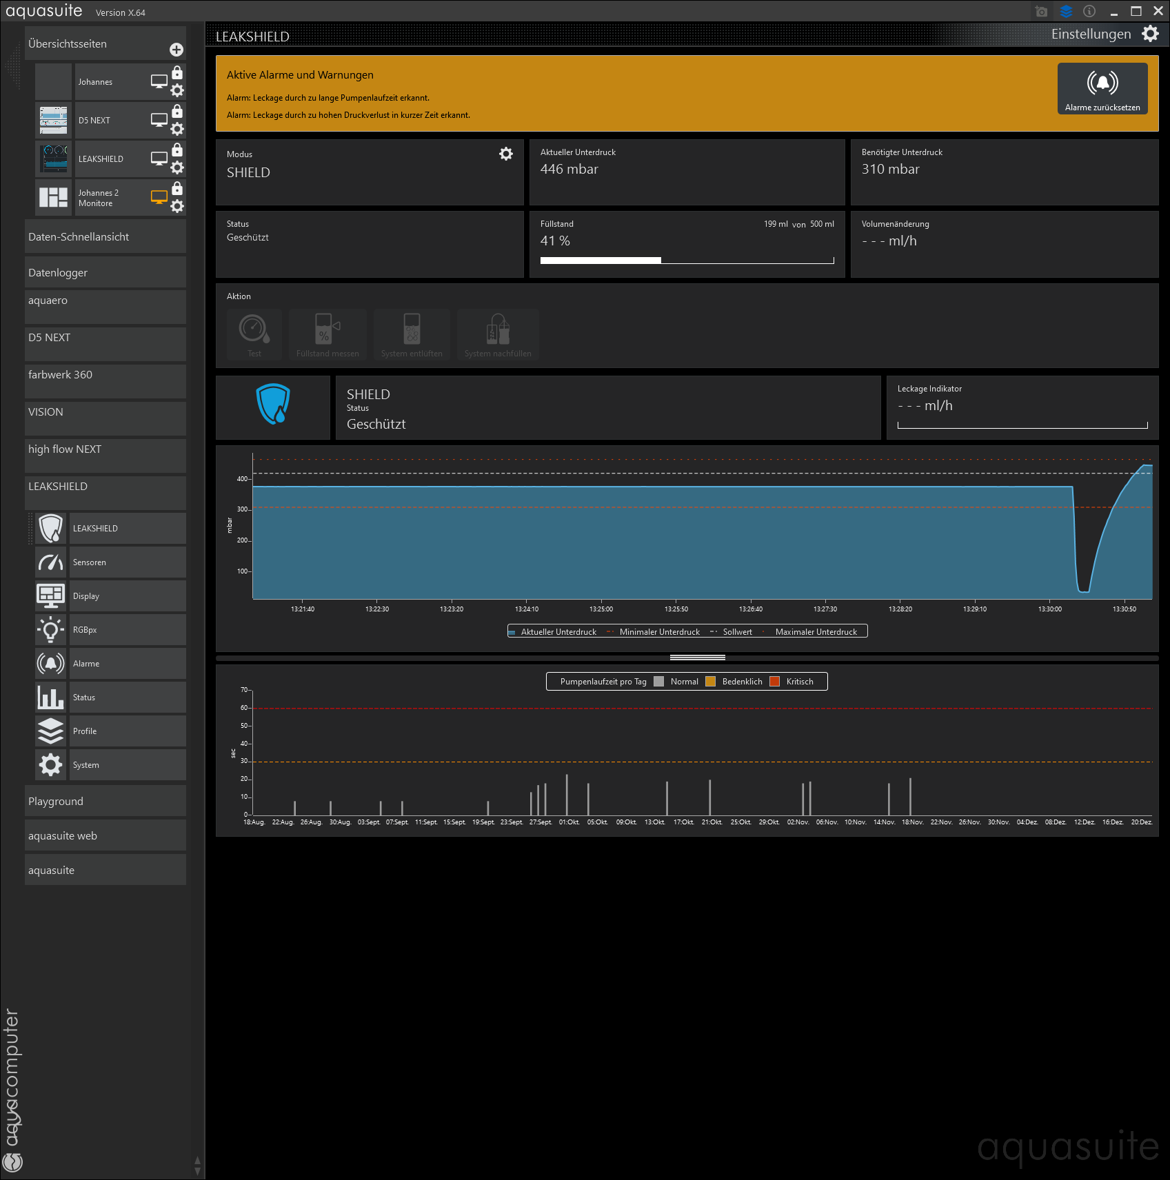The image size is (1170, 1180).
Task: Open the Display monitor icon entry
Action: [51, 596]
